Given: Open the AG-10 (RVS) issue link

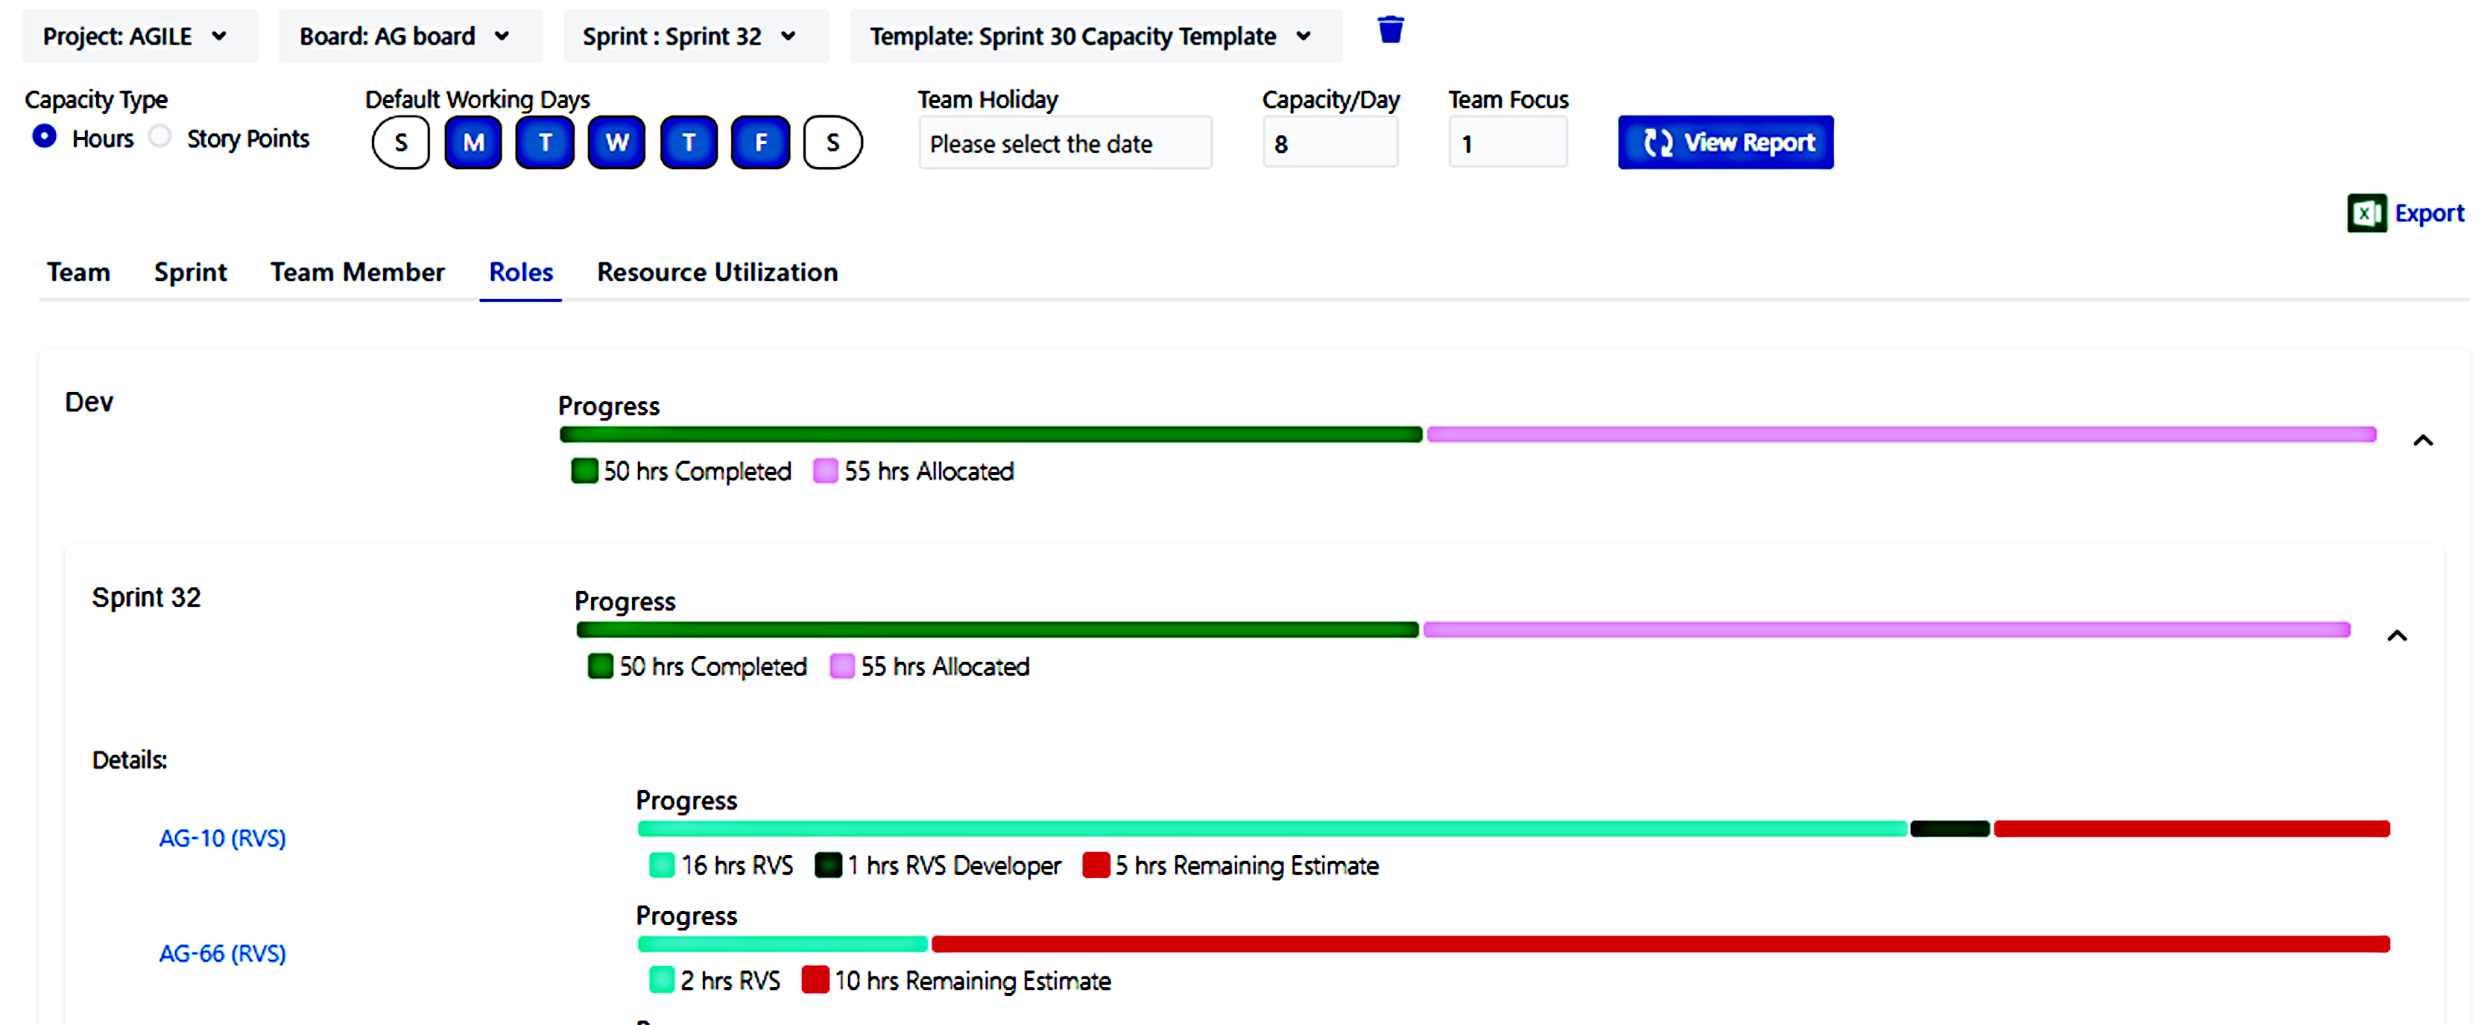Looking at the screenshot, I should tap(222, 838).
